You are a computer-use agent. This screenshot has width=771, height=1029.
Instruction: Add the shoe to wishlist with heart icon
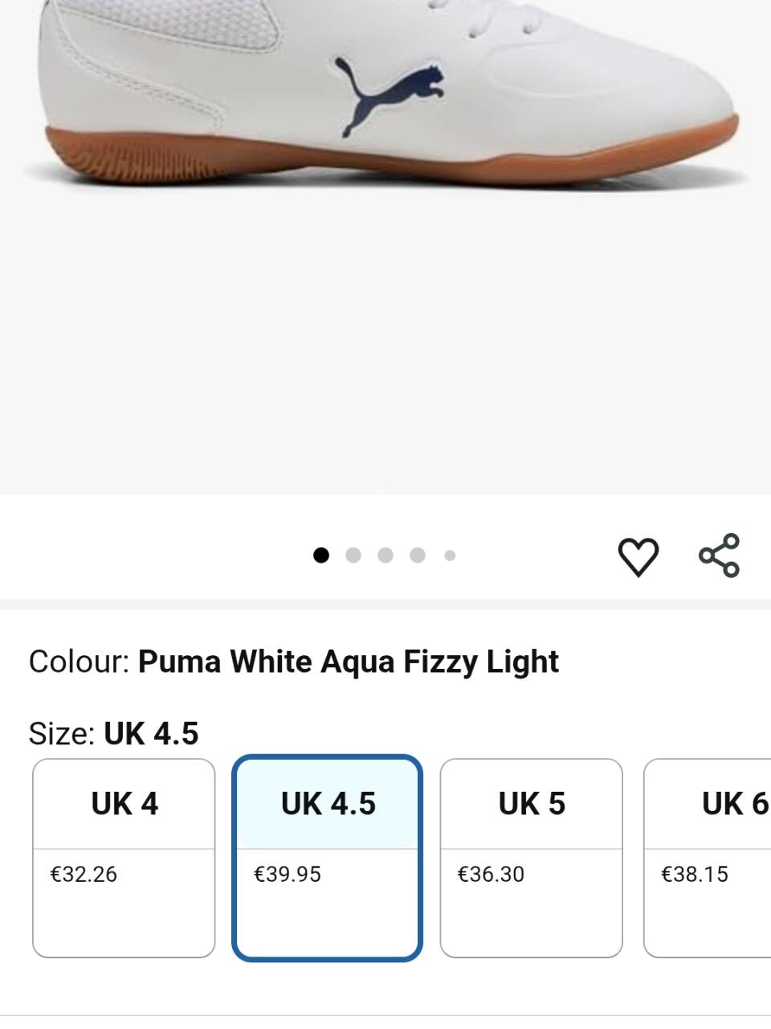[638, 556]
